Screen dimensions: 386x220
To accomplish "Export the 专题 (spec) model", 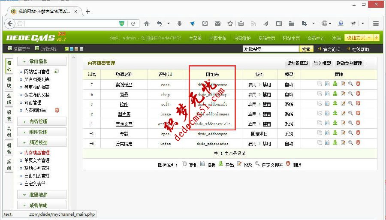I will (335, 133).
